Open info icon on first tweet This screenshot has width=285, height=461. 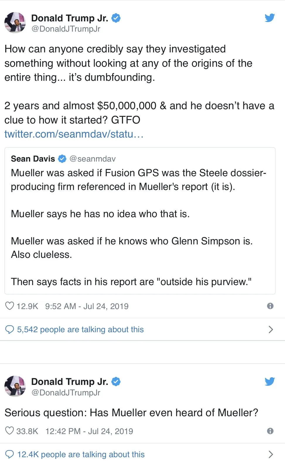click(270, 306)
